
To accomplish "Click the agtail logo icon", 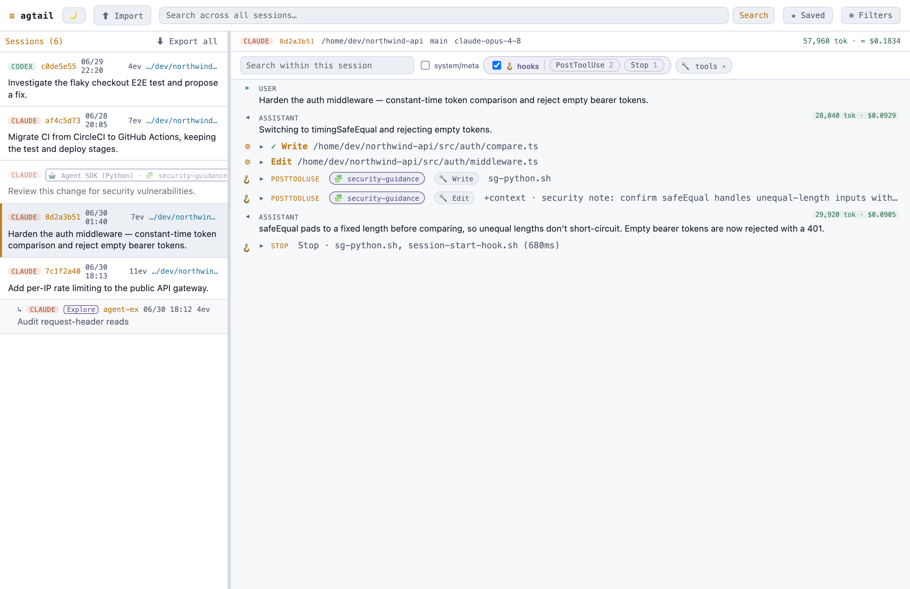I will click(12, 16).
